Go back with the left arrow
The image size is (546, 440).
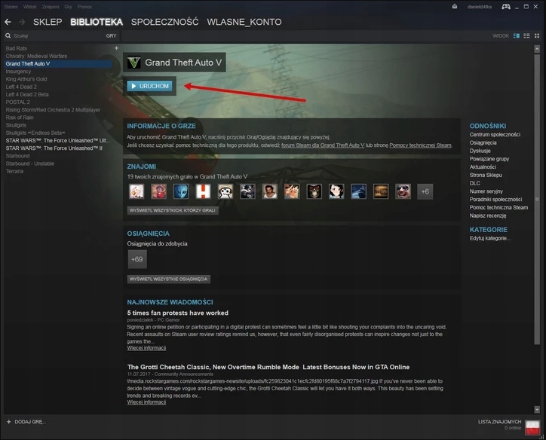8,22
